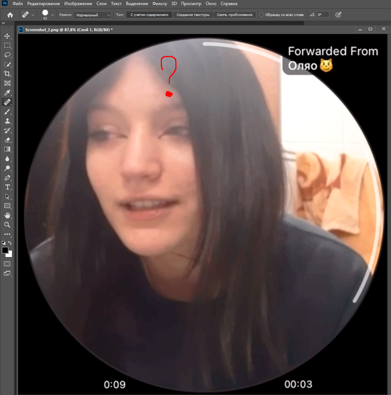
Task: Click the Photoshop Ps logo icon
Action: click(x=4, y=3)
